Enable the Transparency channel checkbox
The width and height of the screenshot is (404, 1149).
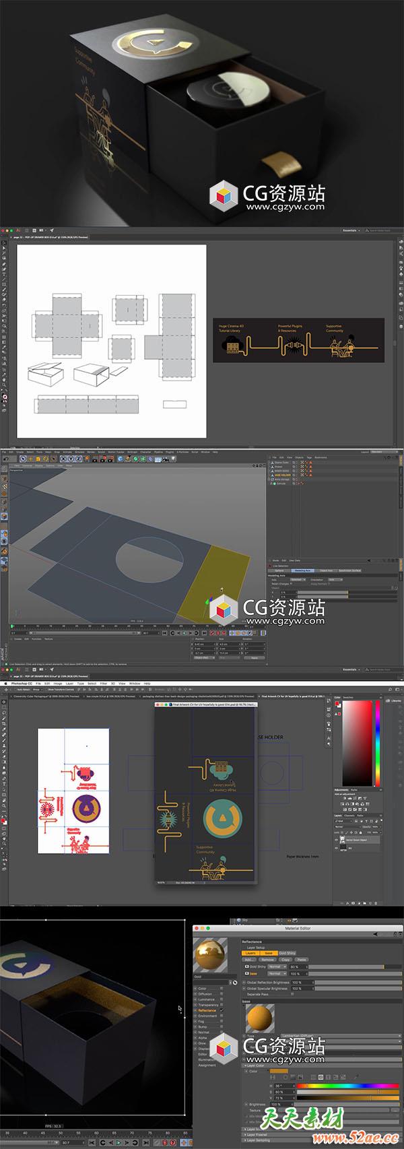click(x=222, y=1005)
